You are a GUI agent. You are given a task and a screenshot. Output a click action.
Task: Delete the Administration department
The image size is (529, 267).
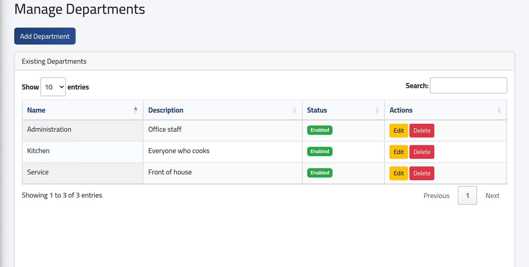click(x=422, y=131)
